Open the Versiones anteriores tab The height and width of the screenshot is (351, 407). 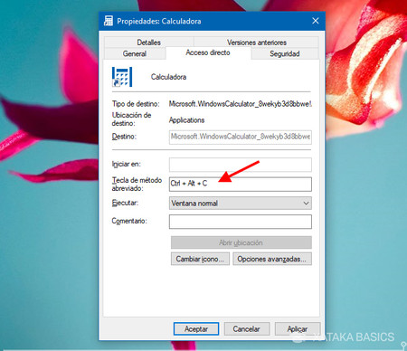(257, 43)
